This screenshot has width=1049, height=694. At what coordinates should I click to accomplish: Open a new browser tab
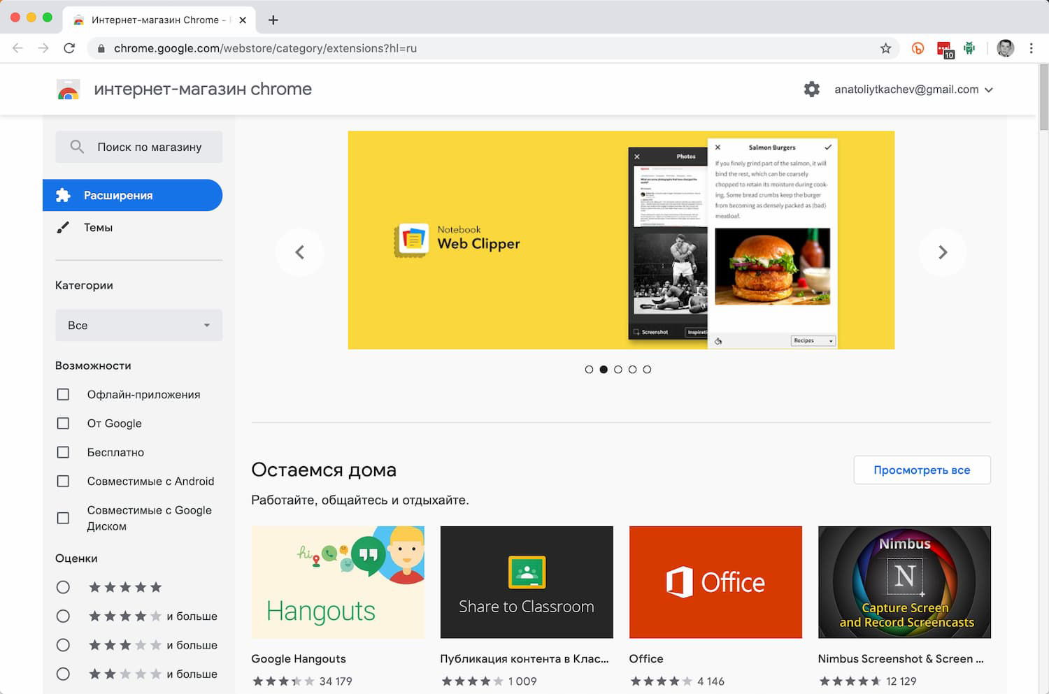point(273,20)
